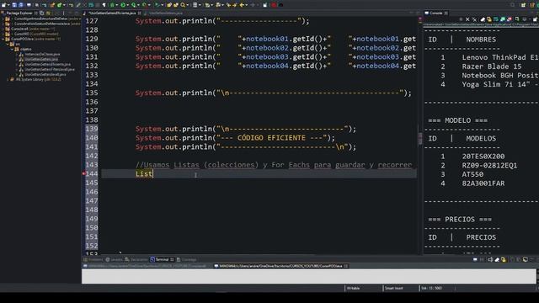Click the editor vertical scrollbar thumb
Image resolution: width=539 pixels, height=303 pixels.
(x=419, y=138)
